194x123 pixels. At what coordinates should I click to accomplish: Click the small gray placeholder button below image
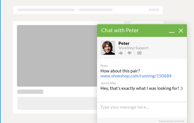tap(30, 92)
